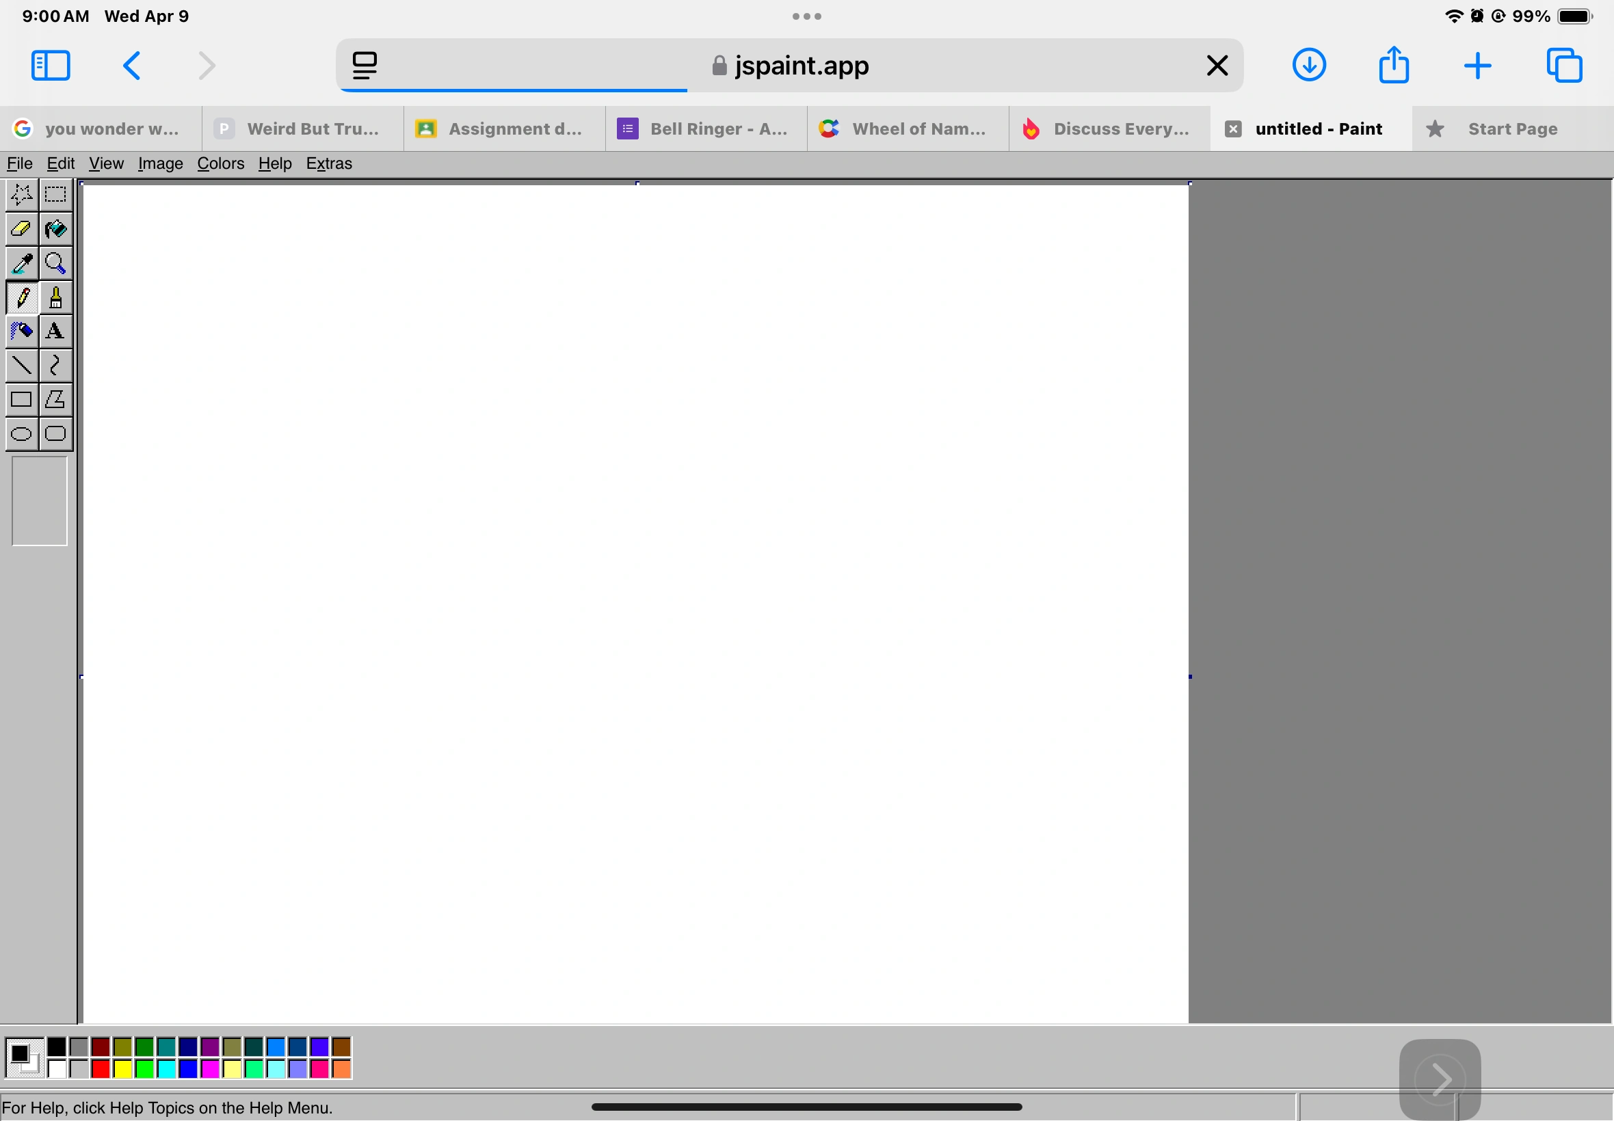Switch to the Bell Ringer tab
This screenshot has height=1121, width=1614.
[x=705, y=129]
